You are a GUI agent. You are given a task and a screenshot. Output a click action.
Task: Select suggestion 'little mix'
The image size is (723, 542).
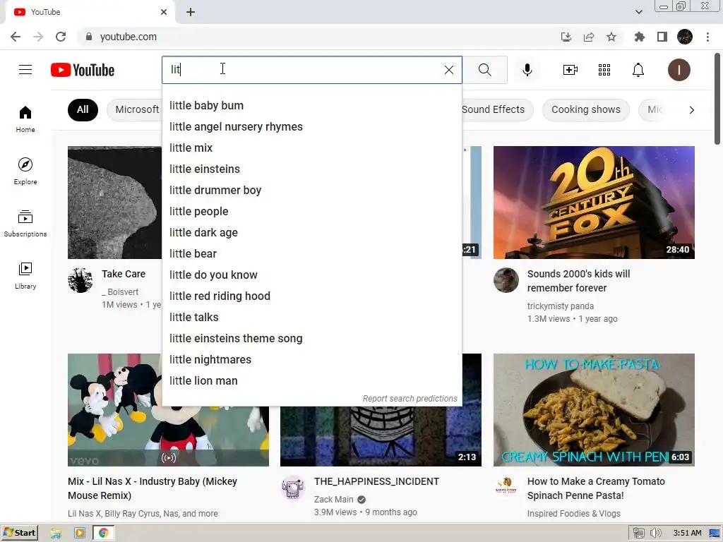click(311, 148)
